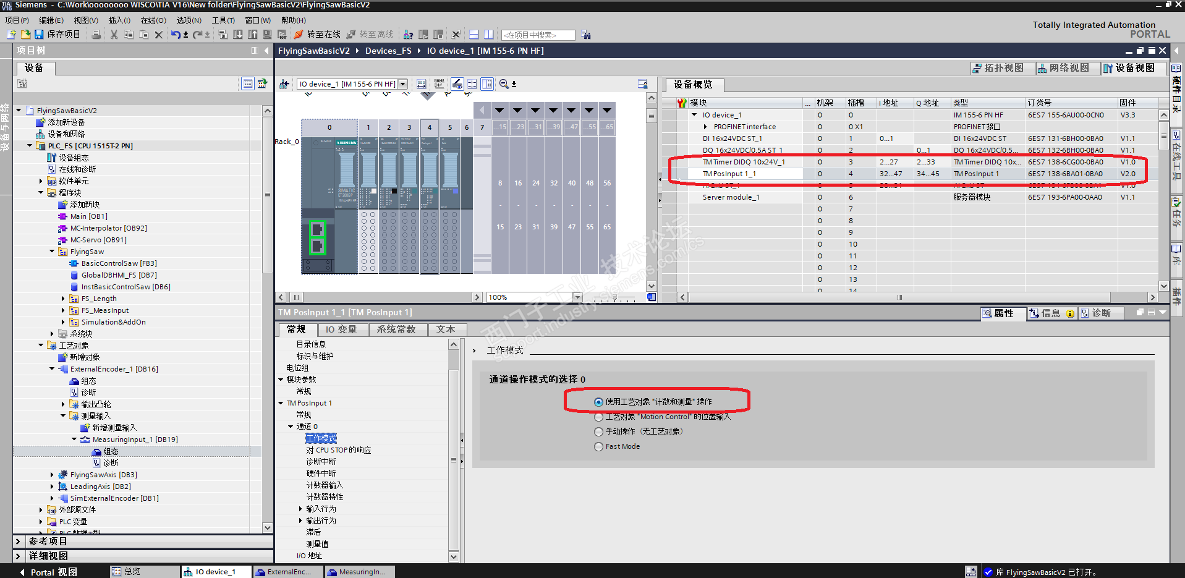Viewport: 1185px width, 578px height.
Task: Click the split editor vertically icon
Action: tap(489, 35)
